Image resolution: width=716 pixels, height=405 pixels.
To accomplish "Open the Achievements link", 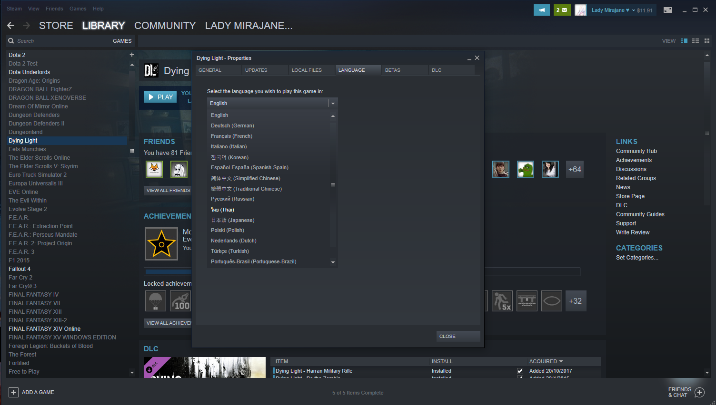I will coord(634,160).
